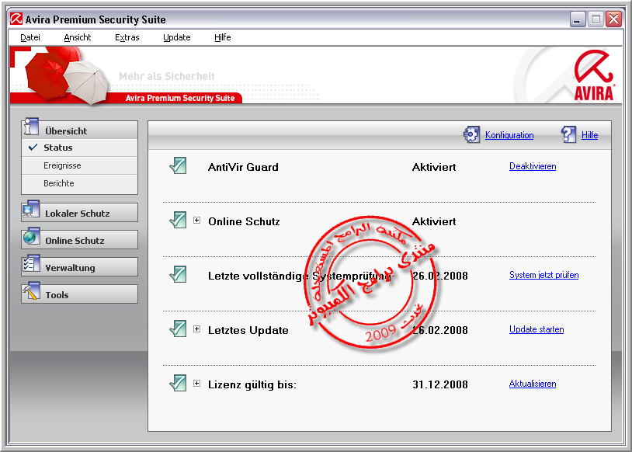The image size is (632, 452).
Task: Click the Avira logo in the title bar
Action: [16, 19]
